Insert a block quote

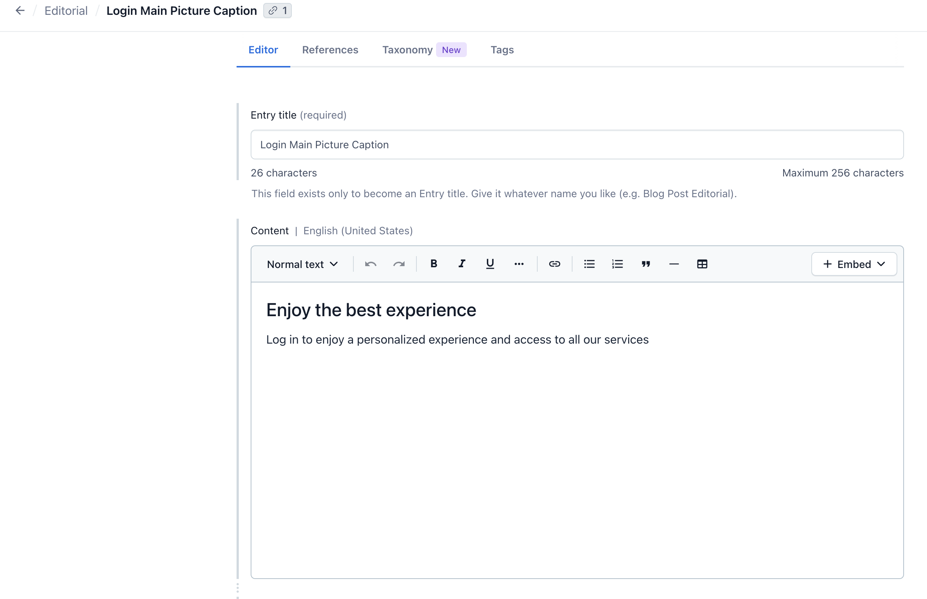click(x=646, y=264)
